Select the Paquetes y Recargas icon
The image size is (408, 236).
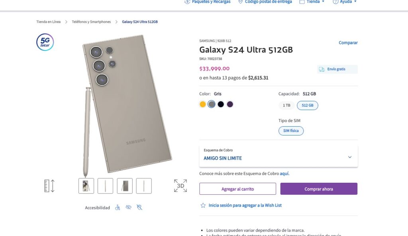point(186,2)
